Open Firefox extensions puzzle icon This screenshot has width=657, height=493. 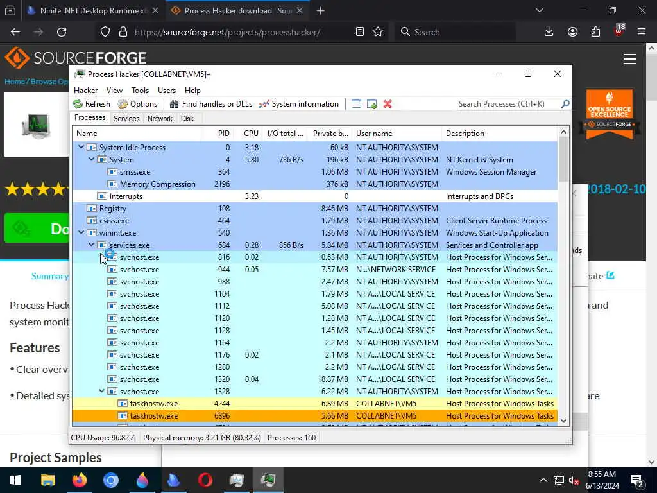[x=595, y=32]
